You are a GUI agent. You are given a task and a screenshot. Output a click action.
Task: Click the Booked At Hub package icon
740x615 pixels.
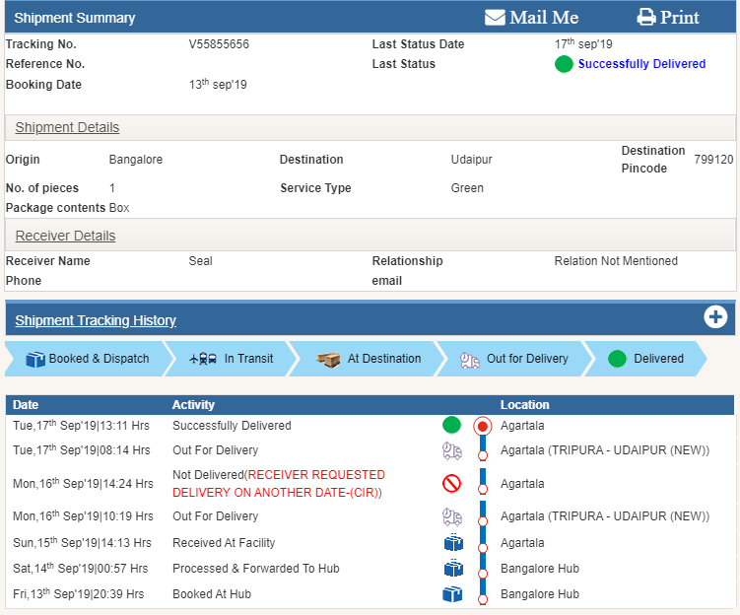pyautogui.click(x=452, y=594)
